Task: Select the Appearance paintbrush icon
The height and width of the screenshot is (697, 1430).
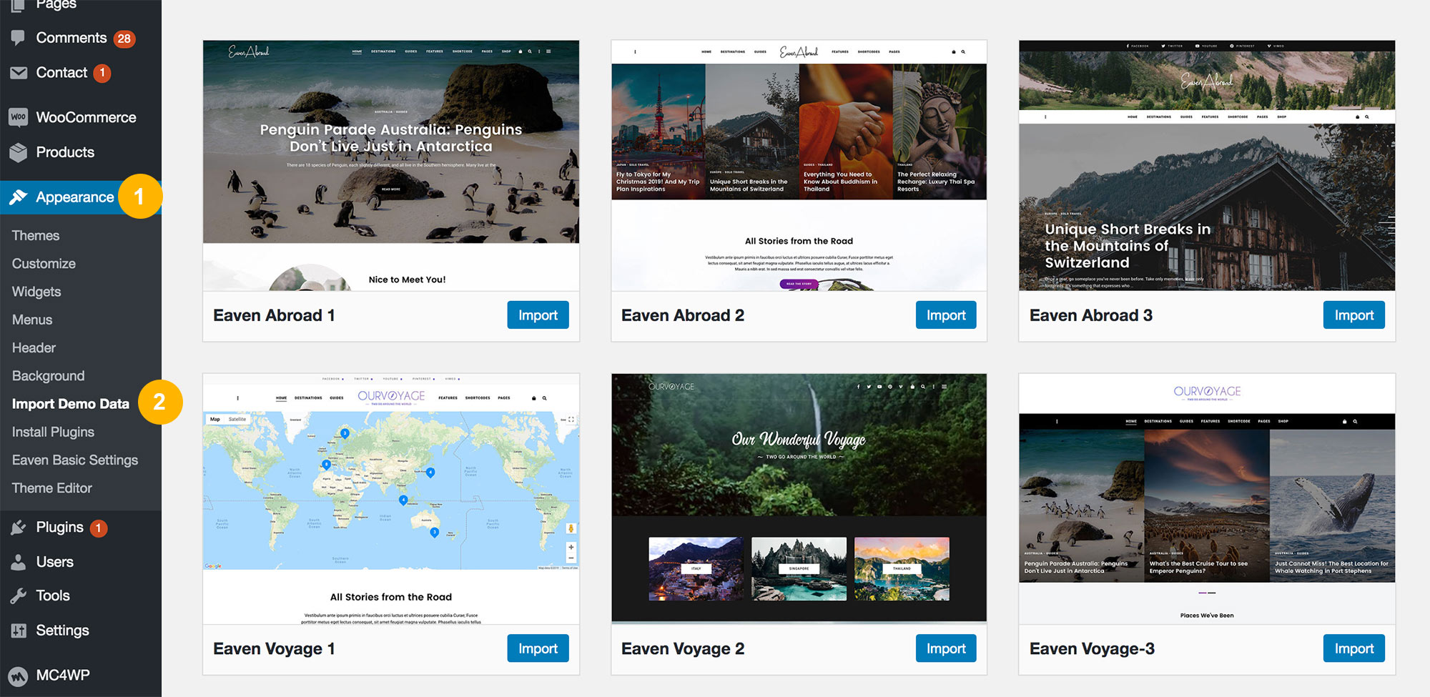Action: (19, 197)
